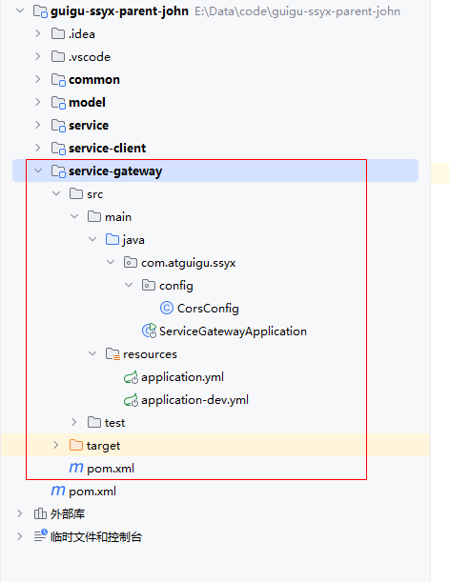Click the application.yml Spring config icon
Image resolution: width=449 pixels, height=582 pixels.
[131, 377]
